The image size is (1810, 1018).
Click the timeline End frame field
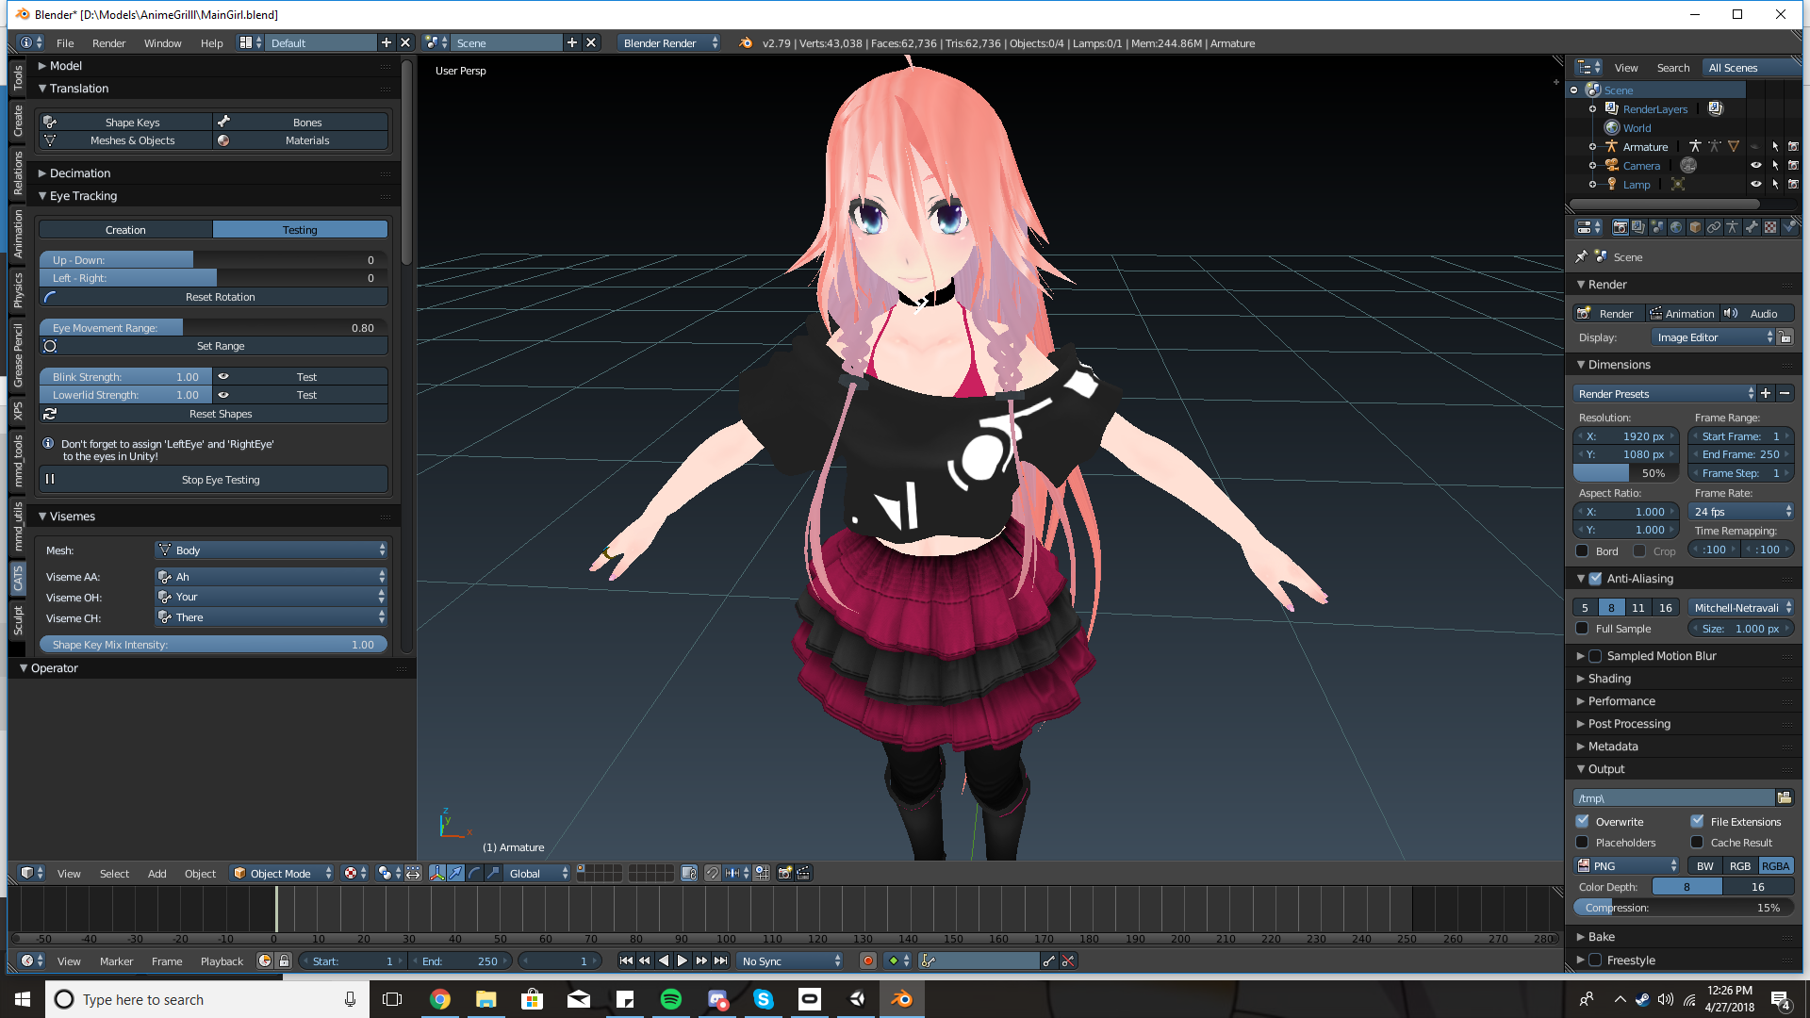pos(459,961)
